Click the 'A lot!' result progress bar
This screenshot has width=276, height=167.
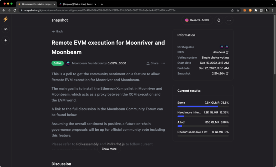pyautogui.click(x=203, y=126)
